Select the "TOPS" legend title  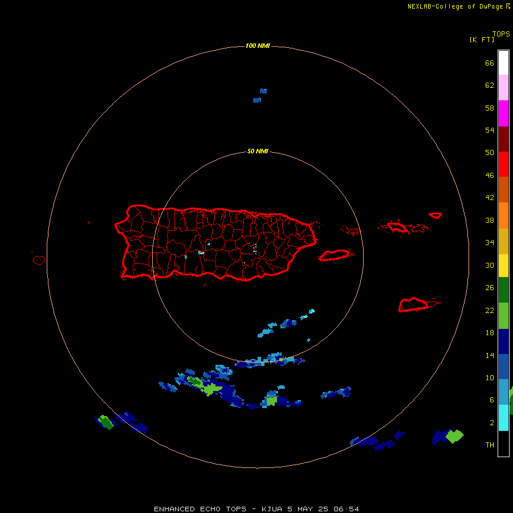pyautogui.click(x=501, y=34)
